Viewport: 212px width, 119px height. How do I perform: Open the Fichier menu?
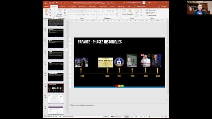(x=46, y=7)
